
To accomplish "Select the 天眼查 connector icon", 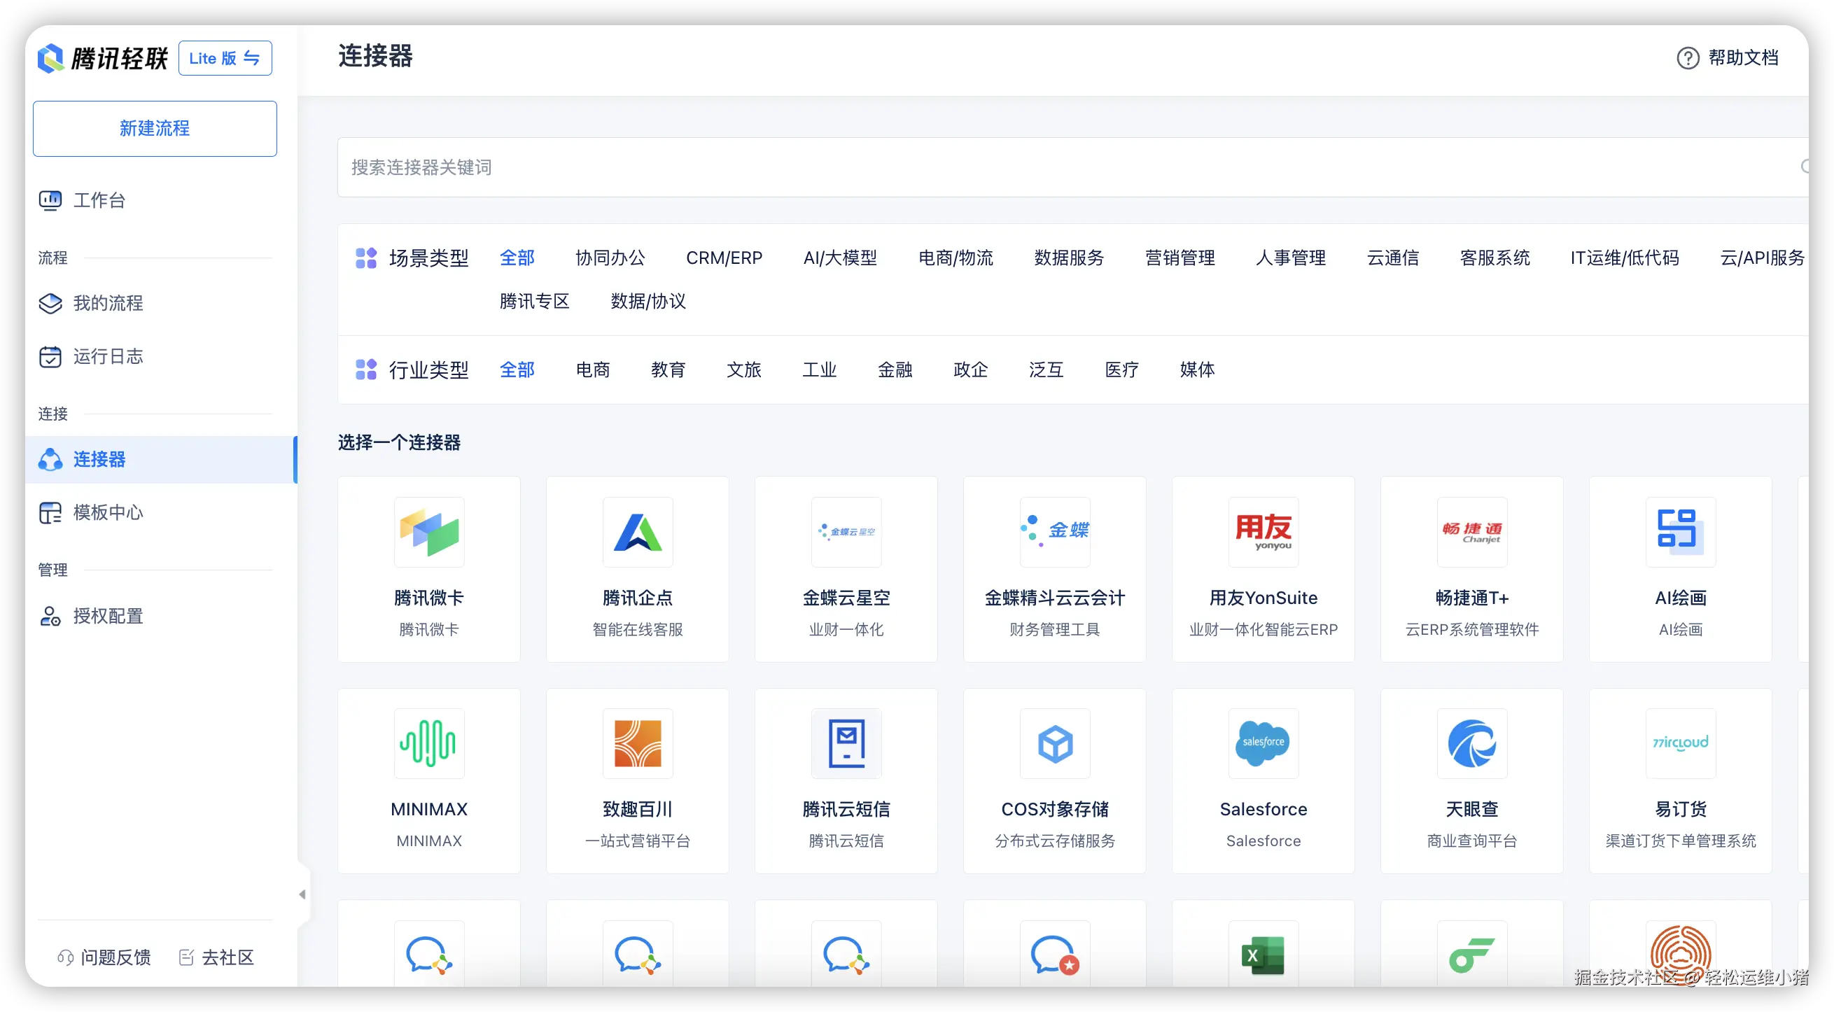I will coord(1471,743).
